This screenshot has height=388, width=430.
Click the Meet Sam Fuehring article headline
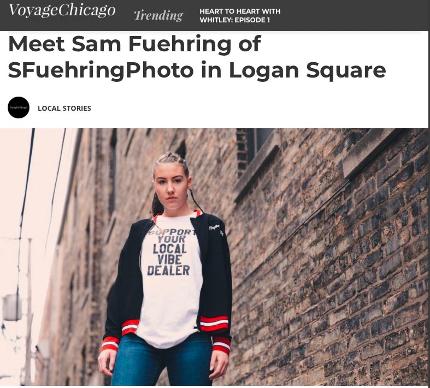coord(197,57)
